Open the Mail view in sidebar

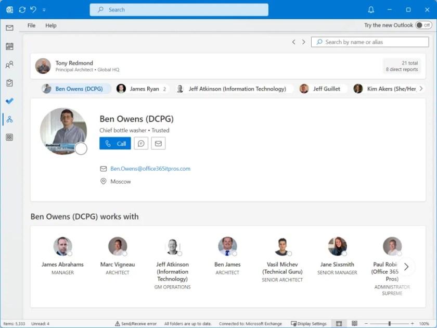[x=9, y=28]
